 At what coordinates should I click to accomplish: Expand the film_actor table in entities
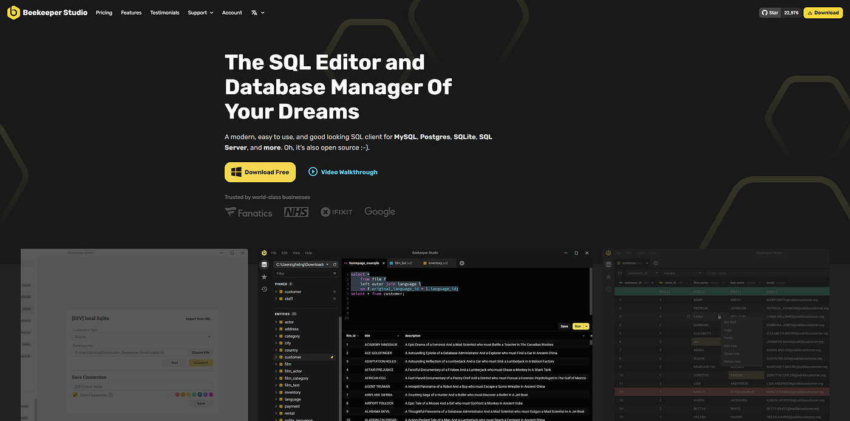pos(276,371)
